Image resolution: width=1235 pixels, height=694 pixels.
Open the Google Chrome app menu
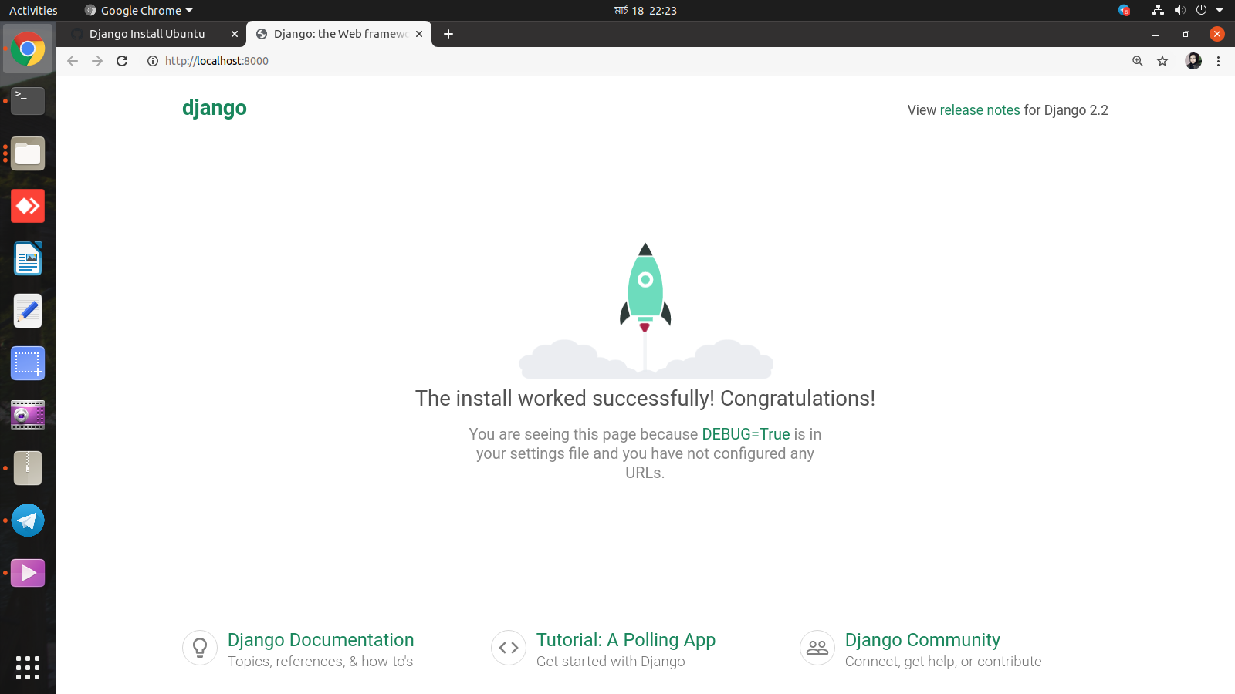pyautogui.click(x=139, y=10)
